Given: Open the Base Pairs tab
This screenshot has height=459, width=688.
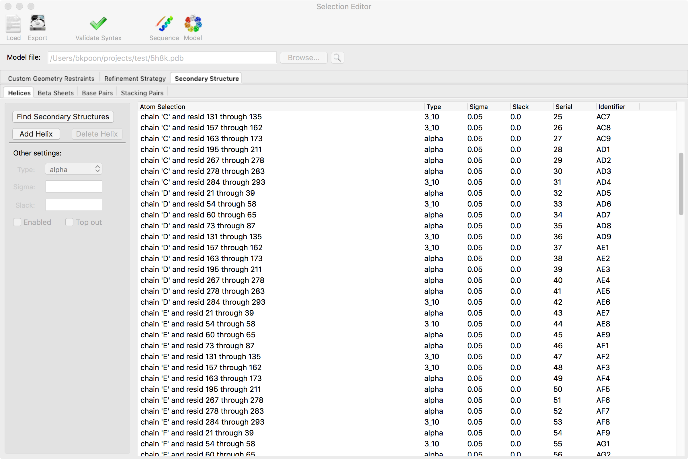Looking at the screenshot, I should 97,93.
